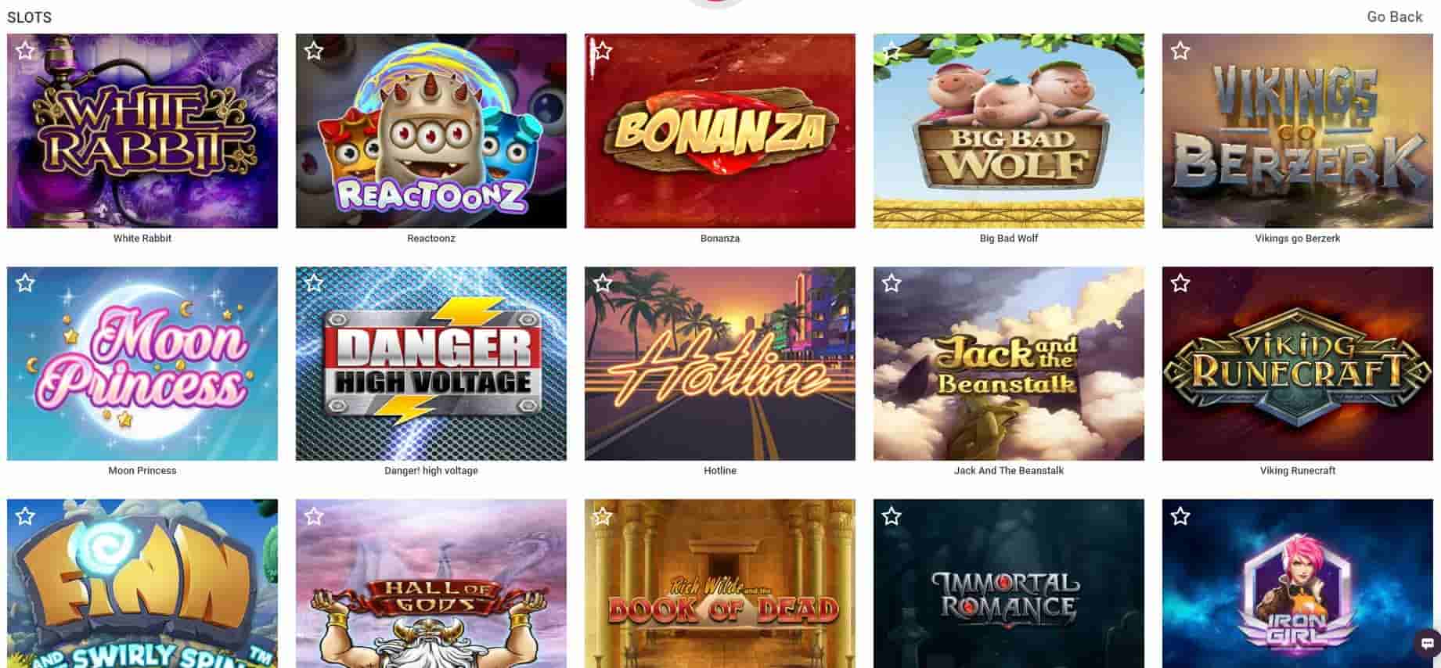Launch Hotline slot thumbnail
The image size is (1441, 668).
[x=719, y=364]
